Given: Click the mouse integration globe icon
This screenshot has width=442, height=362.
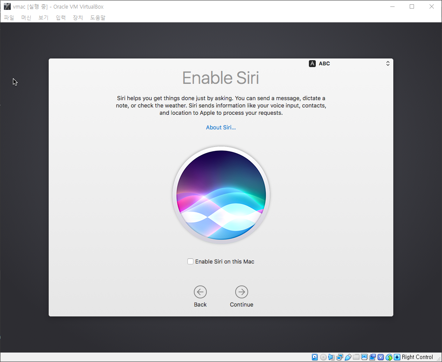Looking at the screenshot, I should pyautogui.click(x=389, y=357).
